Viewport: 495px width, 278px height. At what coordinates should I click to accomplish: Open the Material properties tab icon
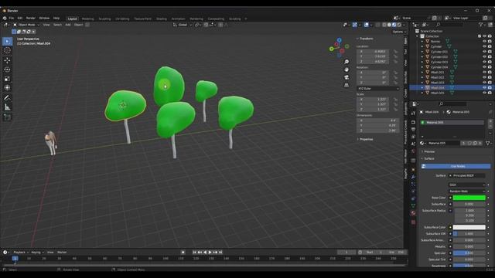click(413, 213)
